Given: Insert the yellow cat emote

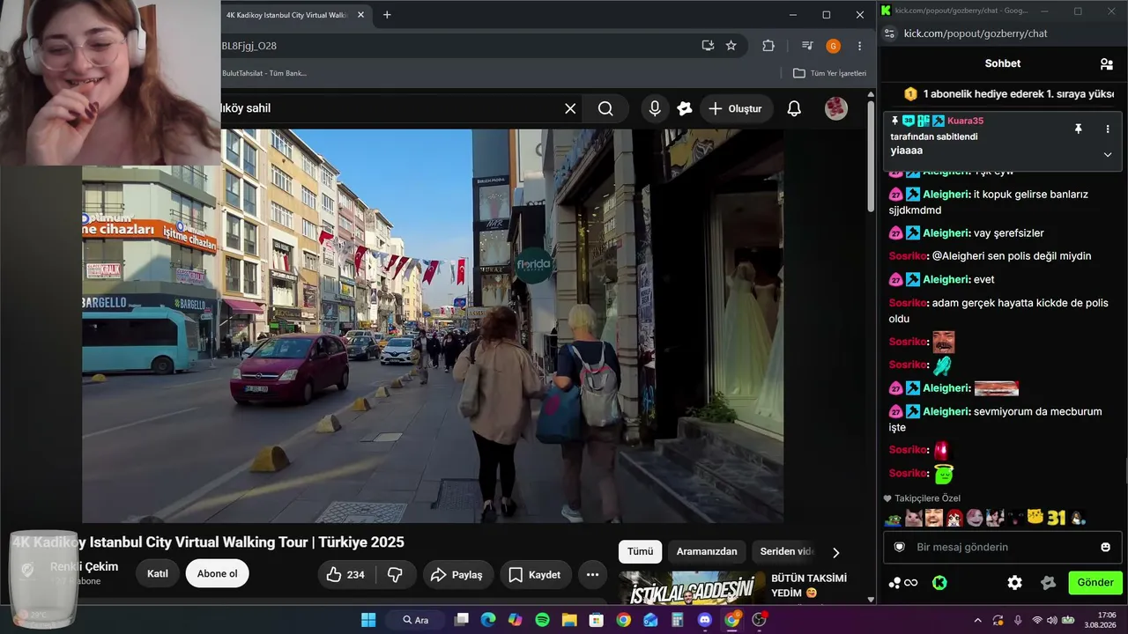Looking at the screenshot, I should pyautogui.click(x=1035, y=518).
